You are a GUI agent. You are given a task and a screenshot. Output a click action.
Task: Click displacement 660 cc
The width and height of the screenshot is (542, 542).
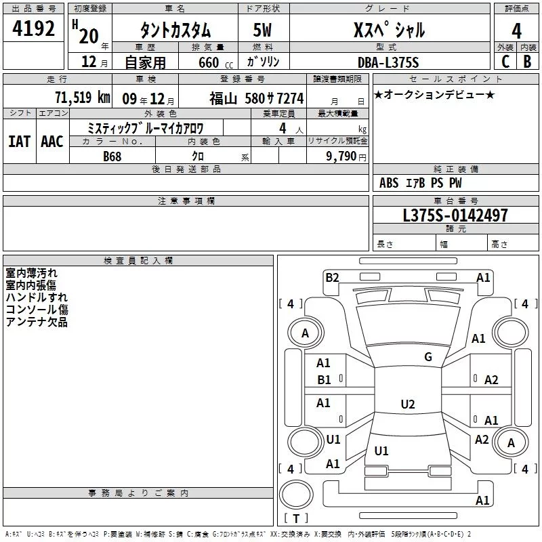215,63
